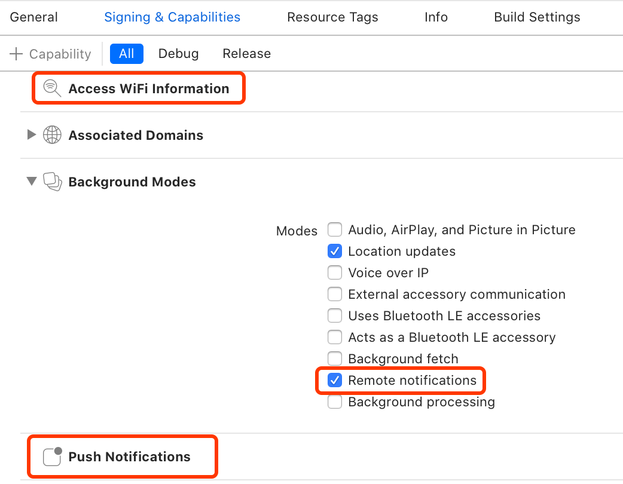
Task: Check External accessory communication
Action: (x=335, y=295)
